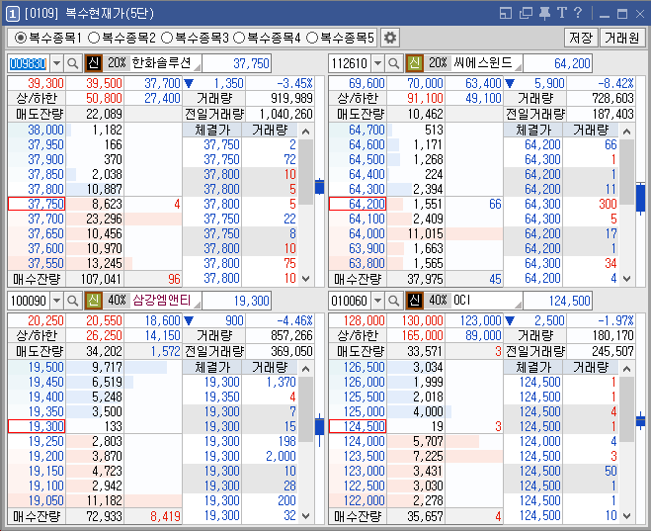651x531 pixels.
Task: Click the stock code input field showing 112610
Action: [x=350, y=63]
